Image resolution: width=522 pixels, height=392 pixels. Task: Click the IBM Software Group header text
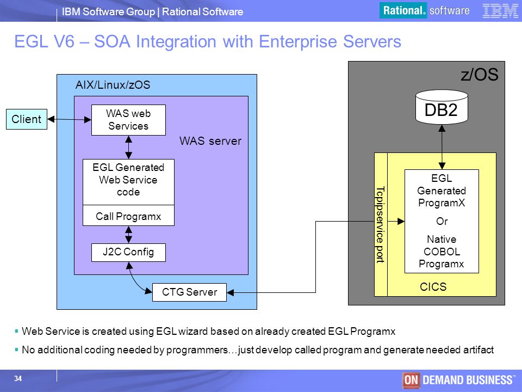152,11
